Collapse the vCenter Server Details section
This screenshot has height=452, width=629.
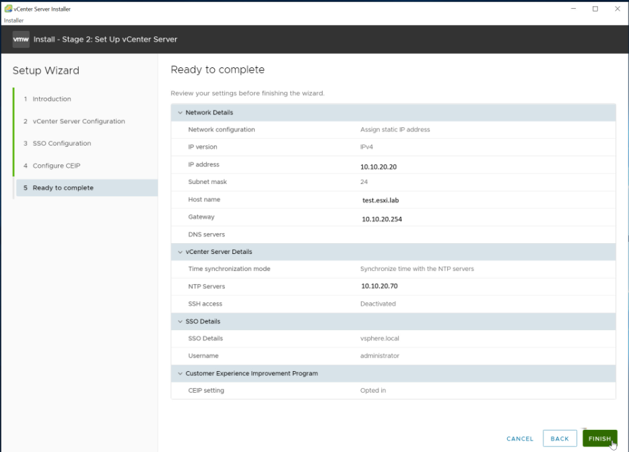tap(180, 252)
